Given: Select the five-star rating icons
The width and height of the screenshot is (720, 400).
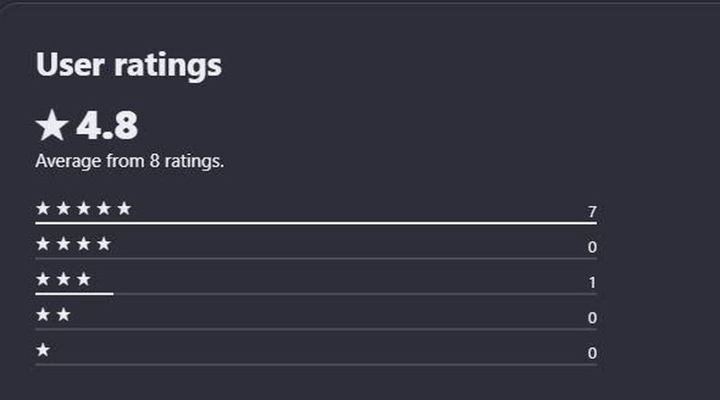Looking at the screenshot, I should [x=83, y=209].
